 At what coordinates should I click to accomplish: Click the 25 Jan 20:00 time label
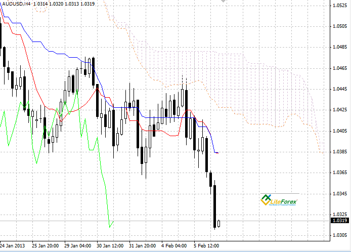coord(45,246)
